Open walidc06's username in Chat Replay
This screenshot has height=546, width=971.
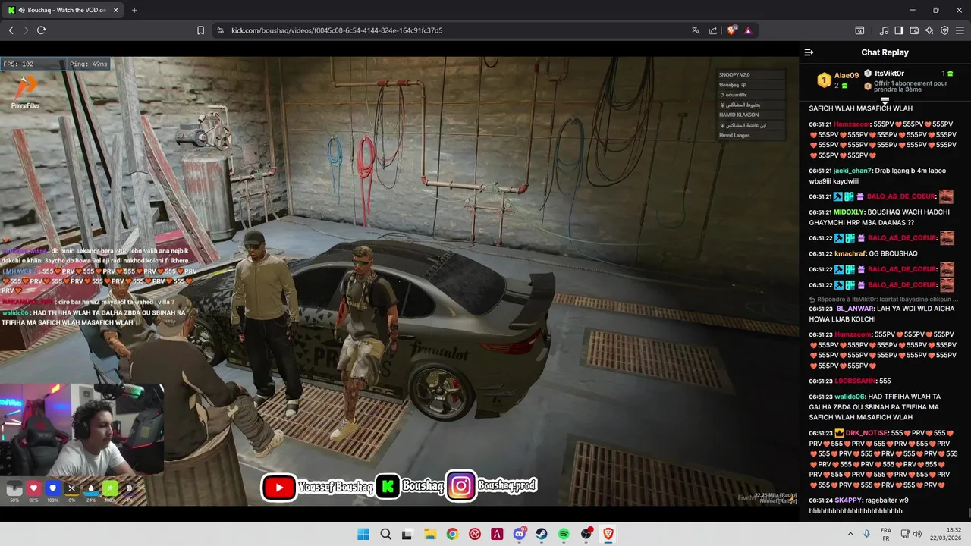pos(850,397)
